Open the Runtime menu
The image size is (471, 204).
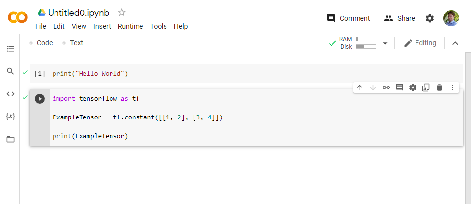(130, 26)
